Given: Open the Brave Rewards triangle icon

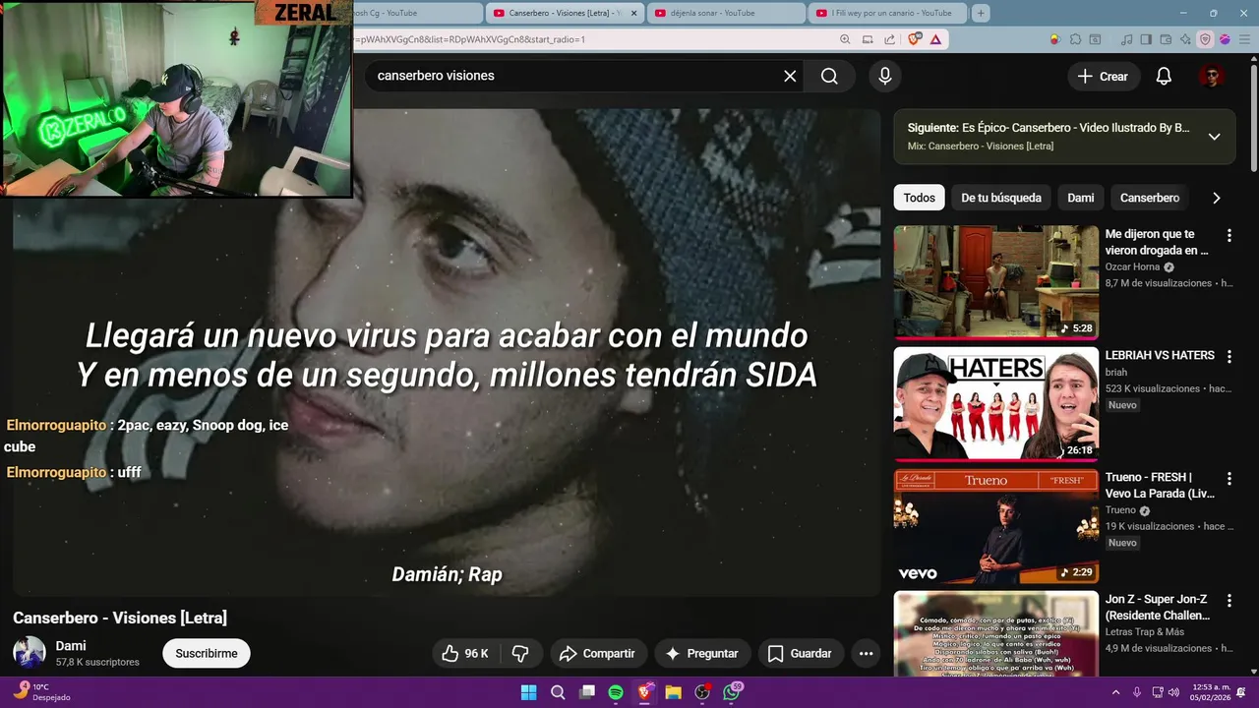Looking at the screenshot, I should tap(935, 39).
